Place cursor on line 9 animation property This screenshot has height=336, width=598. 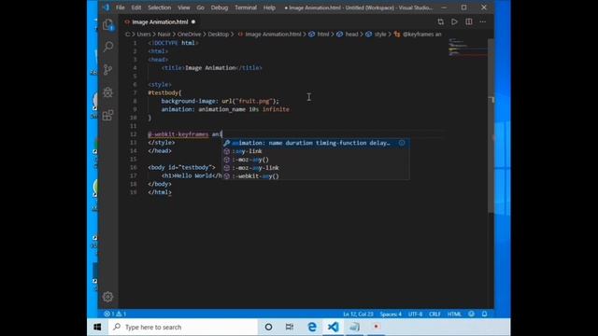(178, 109)
